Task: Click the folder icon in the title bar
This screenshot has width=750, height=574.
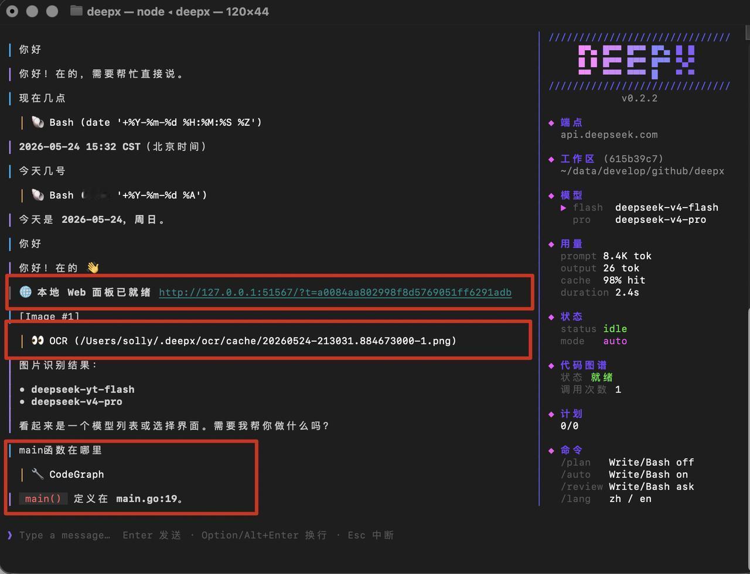Action: pos(76,11)
